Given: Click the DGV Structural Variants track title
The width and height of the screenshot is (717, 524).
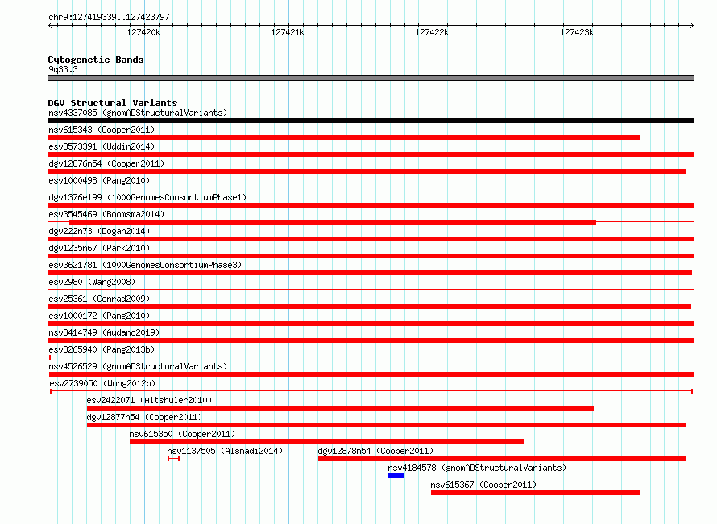Looking at the screenshot, I should [x=113, y=103].
